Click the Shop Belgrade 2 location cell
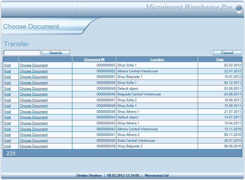 coord(157,146)
